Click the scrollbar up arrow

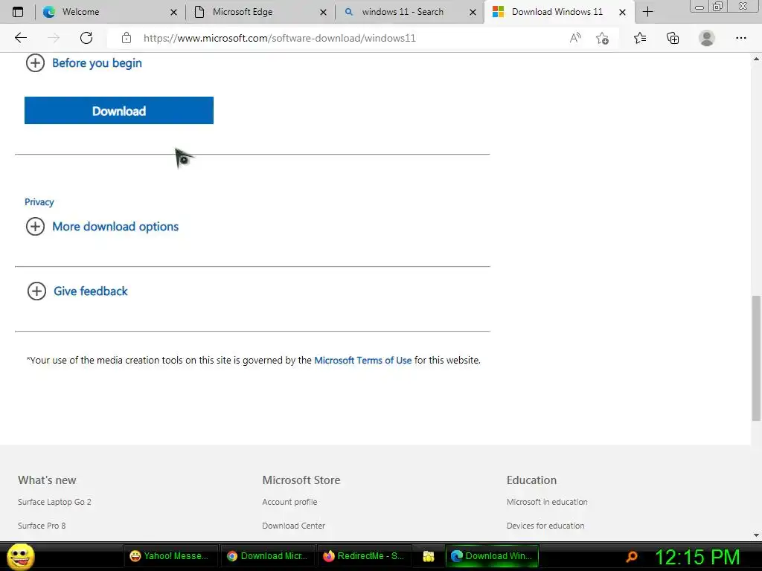(x=756, y=59)
